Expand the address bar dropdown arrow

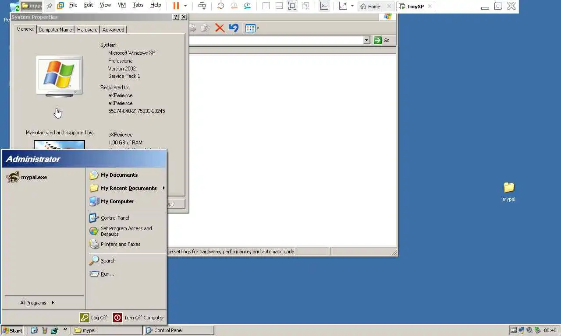tap(367, 40)
